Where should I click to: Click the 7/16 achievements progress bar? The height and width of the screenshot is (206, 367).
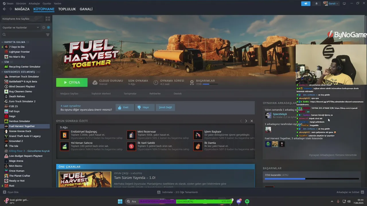click(312, 179)
